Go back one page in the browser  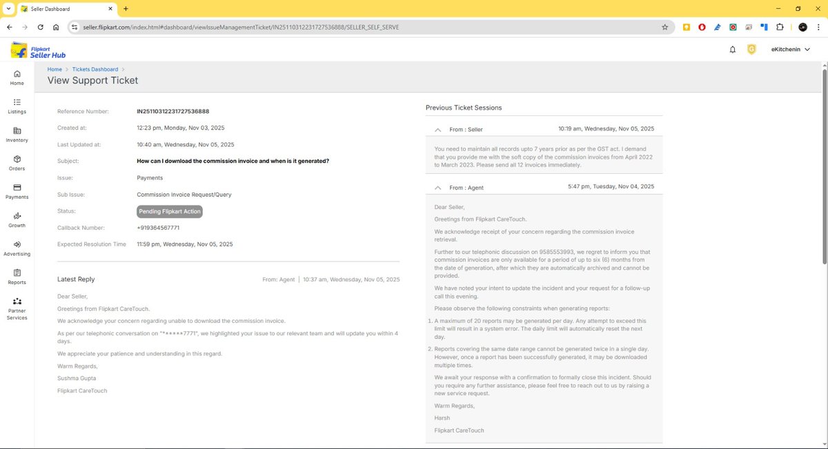tap(10, 27)
